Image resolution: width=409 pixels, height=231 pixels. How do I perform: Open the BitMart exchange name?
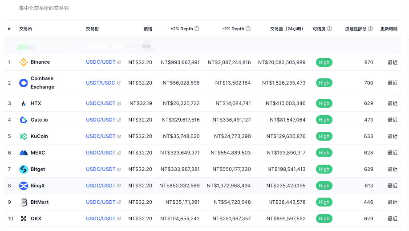(x=40, y=202)
